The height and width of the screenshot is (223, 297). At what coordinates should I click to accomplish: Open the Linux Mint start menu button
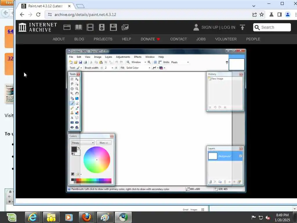(x=12, y=217)
